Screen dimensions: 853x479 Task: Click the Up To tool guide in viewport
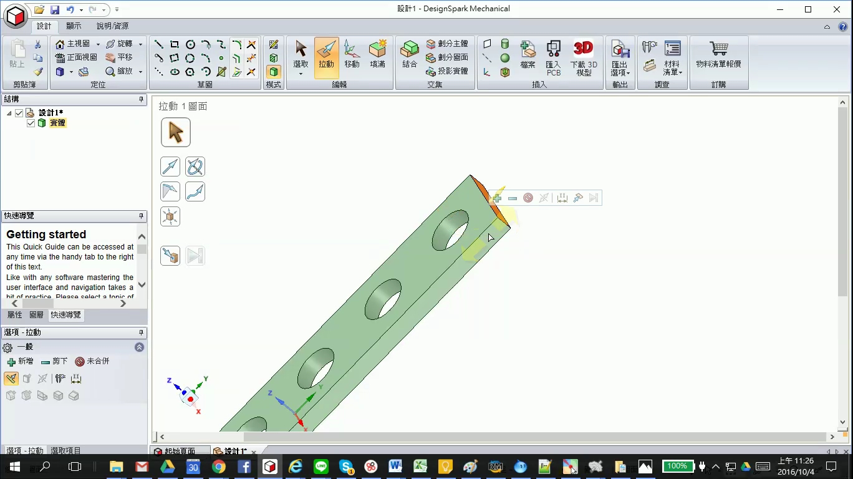pyautogui.click(x=170, y=256)
